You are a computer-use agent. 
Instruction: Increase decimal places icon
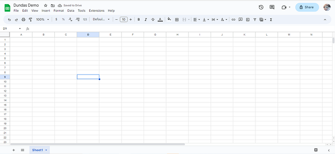coord(78,19)
